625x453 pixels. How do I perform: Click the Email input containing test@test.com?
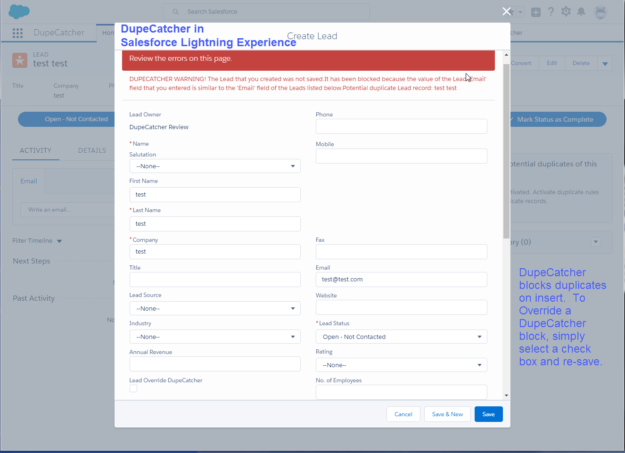click(x=401, y=279)
